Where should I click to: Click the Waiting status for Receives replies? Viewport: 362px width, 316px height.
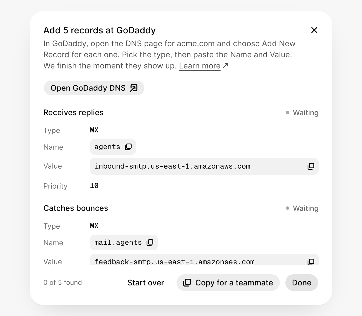coord(302,113)
